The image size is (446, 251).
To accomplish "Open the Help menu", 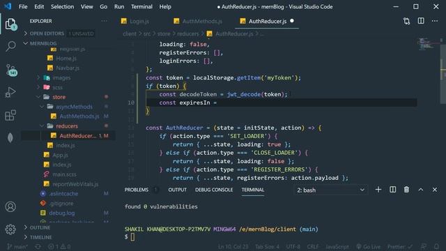I will [165, 6].
